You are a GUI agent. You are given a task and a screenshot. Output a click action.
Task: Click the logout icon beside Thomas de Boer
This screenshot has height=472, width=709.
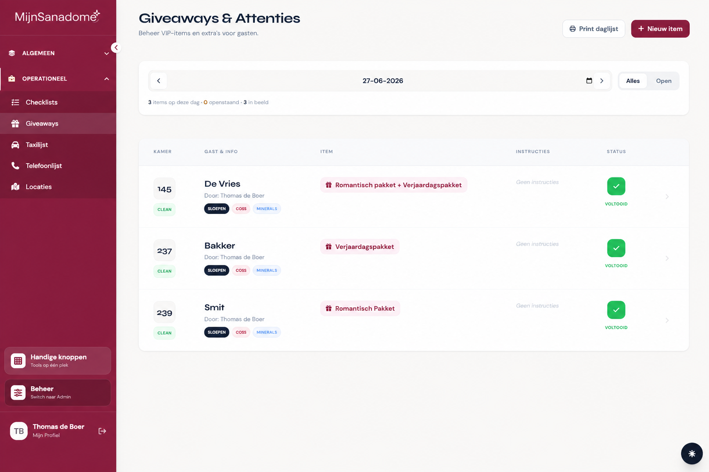[x=102, y=431]
